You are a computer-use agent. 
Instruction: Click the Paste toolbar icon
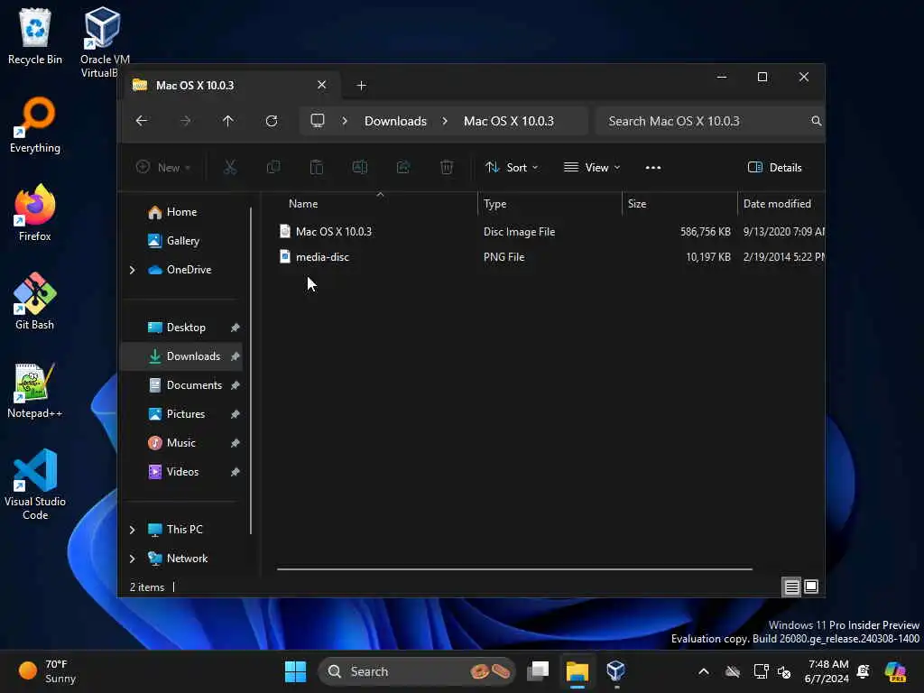[x=317, y=167]
